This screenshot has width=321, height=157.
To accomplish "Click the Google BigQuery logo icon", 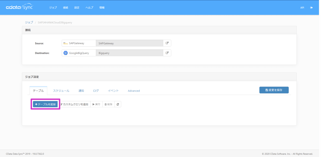I will pos(66,53).
